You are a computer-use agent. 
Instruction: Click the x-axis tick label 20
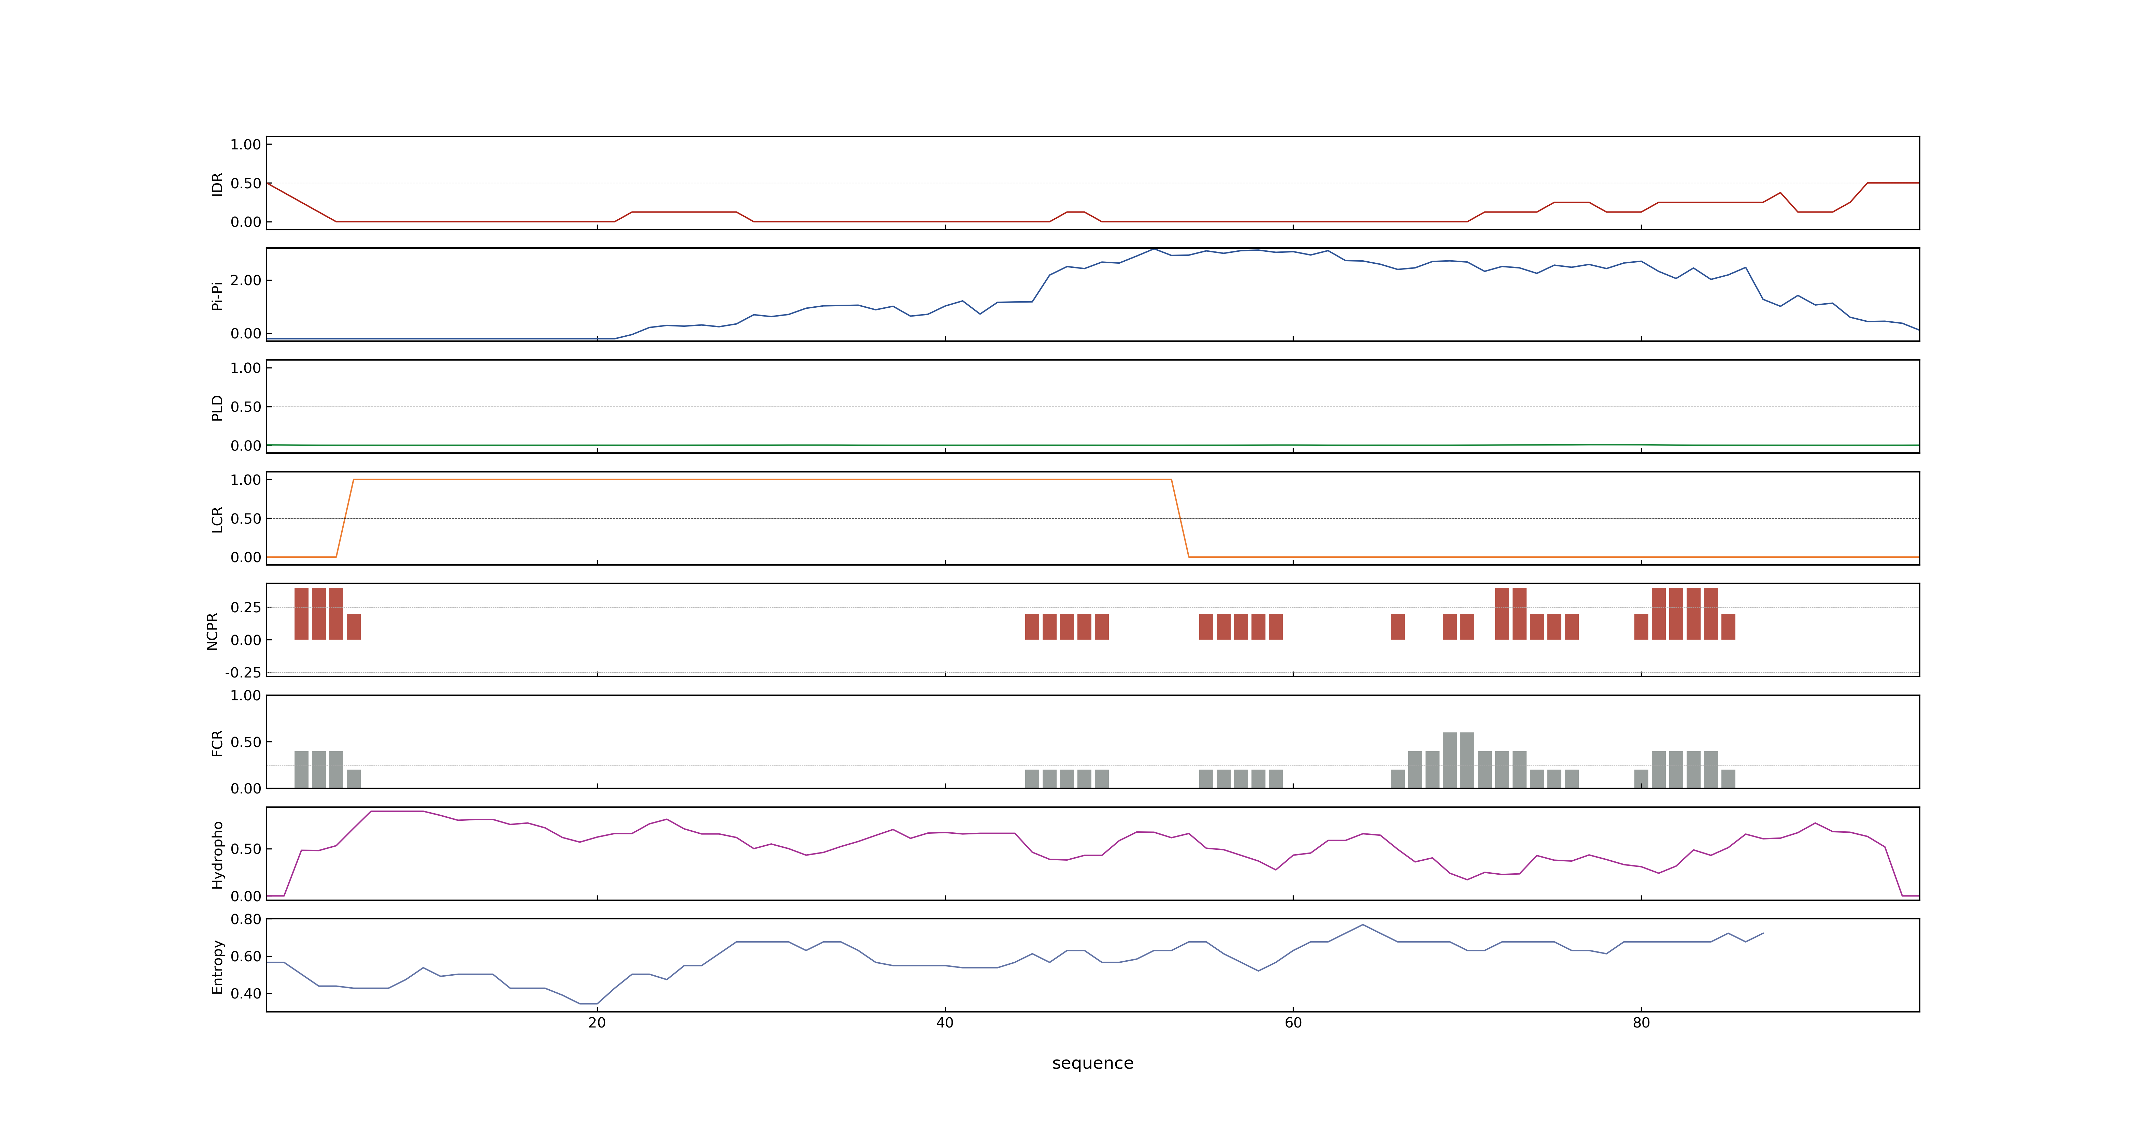click(x=597, y=1023)
